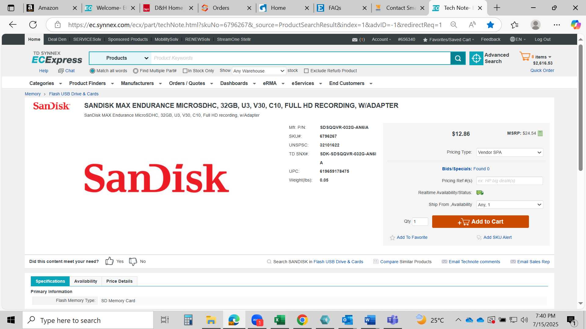The height and width of the screenshot is (329, 586).
Task: Click the page vertical scrollbar
Action: [x=581, y=107]
